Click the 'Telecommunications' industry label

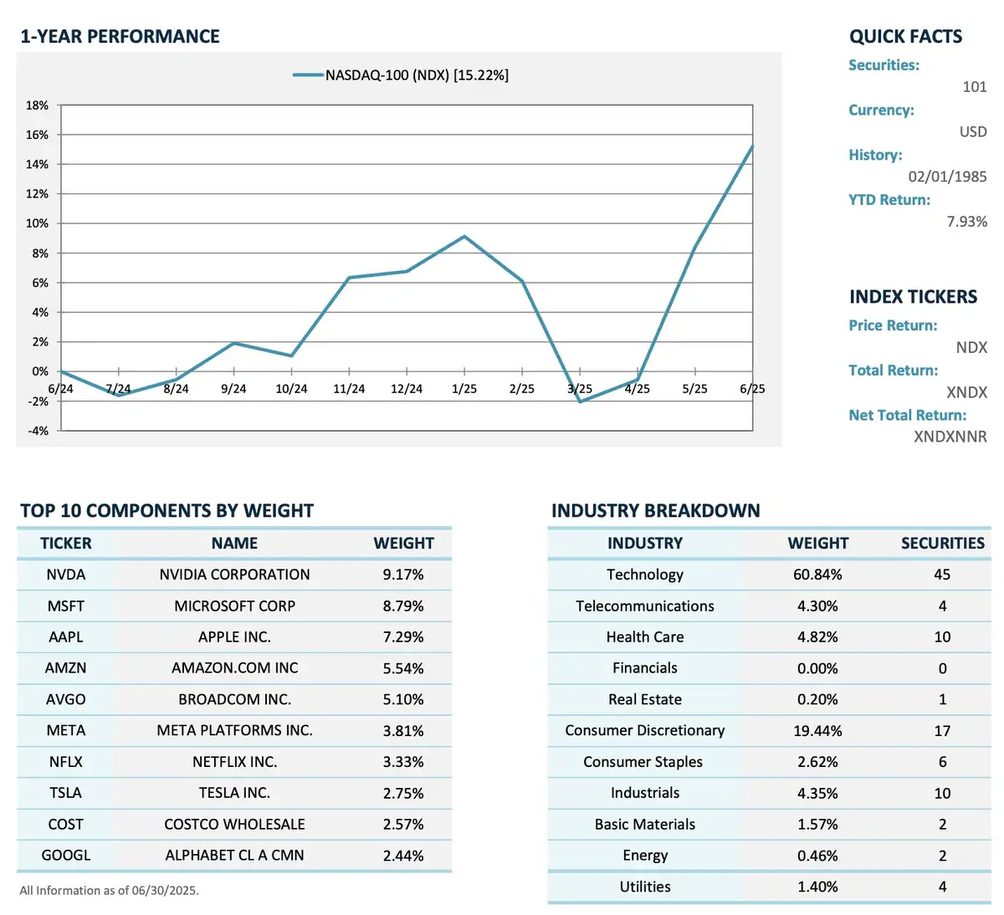(645, 606)
